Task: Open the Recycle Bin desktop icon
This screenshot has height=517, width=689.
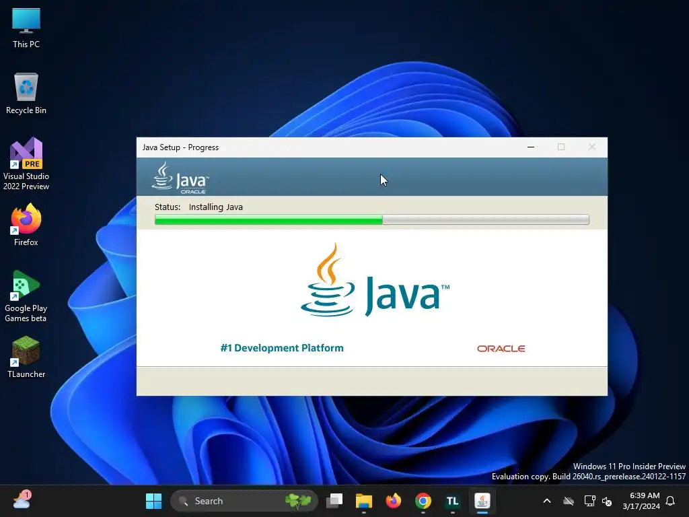Action: [x=26, y=94]
